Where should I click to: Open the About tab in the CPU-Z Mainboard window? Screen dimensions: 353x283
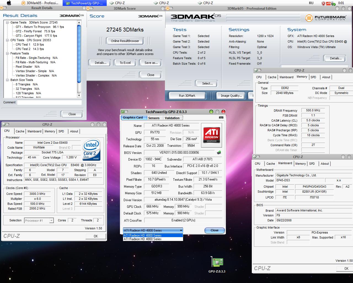pyautogui.click(x=325, y=164)
